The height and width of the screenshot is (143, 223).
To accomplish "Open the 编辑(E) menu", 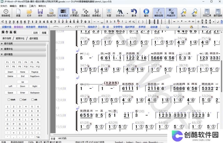I will click(13, 6).
